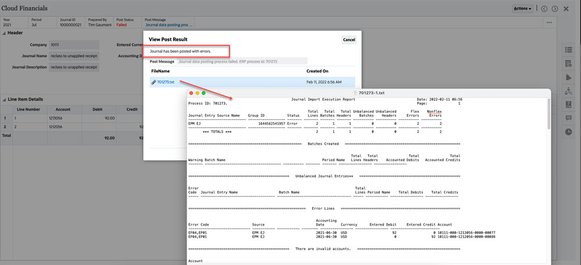Open the Journal data posting Post Message link

(168, 25)
